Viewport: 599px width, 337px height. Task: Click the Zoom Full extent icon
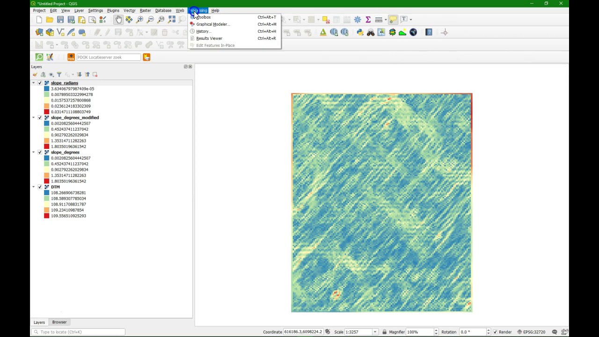click(x=172, y=20)
